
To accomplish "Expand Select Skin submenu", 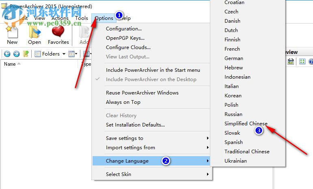I will 151,174.
